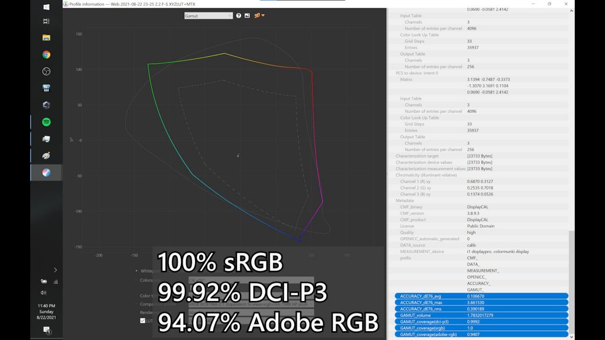Click the MEASUREMENT_device row
Viewport: 605px width, 340px height.
[479, 251]
